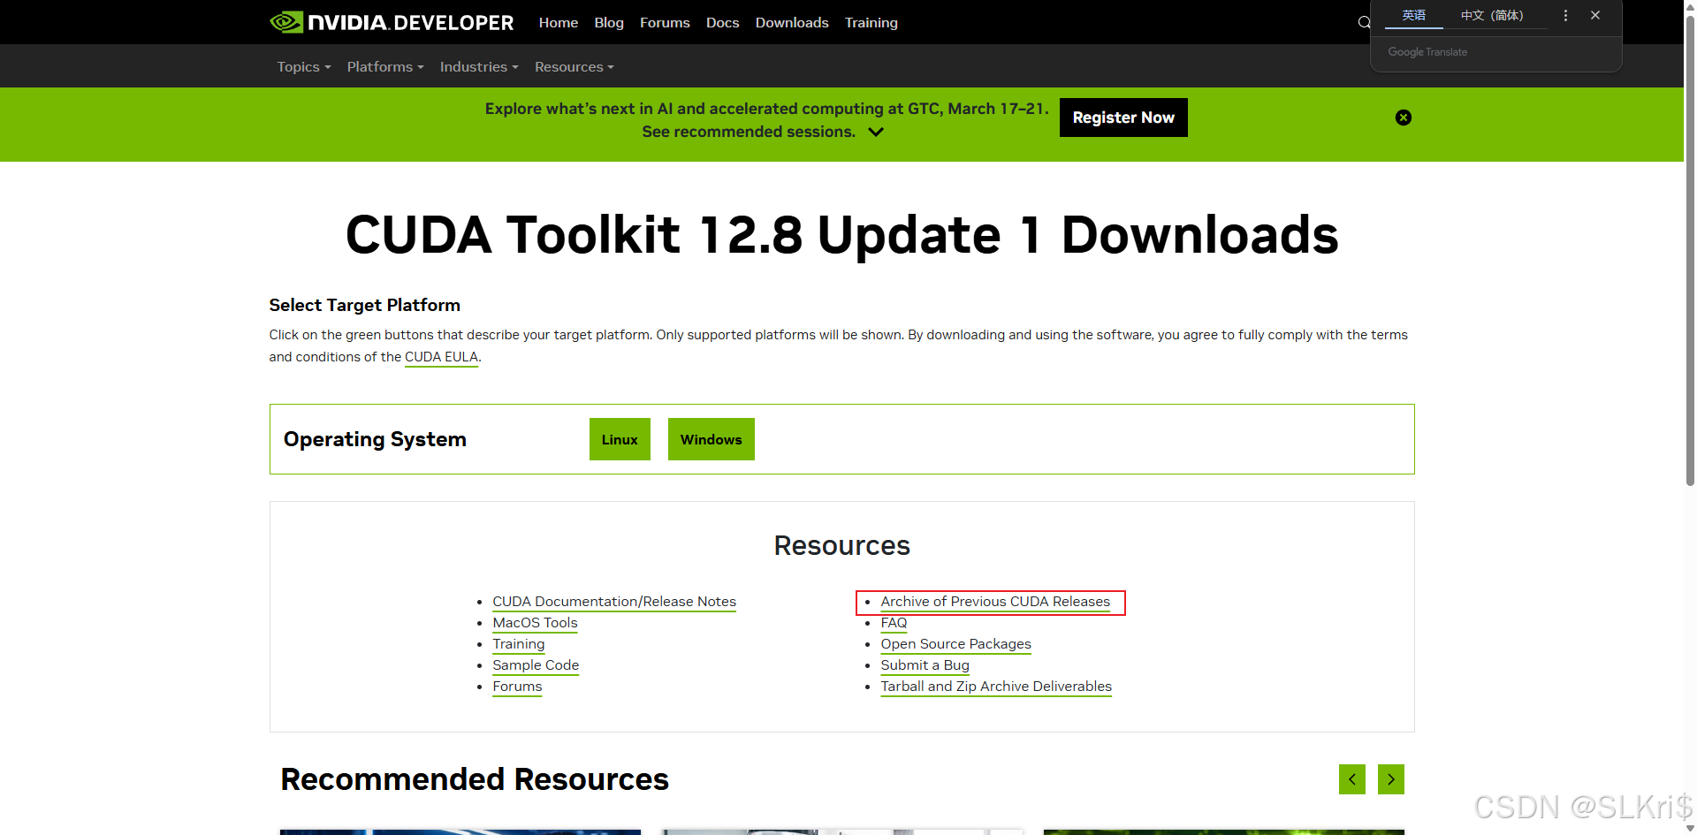Go to the Home page

pyautogui.click(x=559, y=23)
